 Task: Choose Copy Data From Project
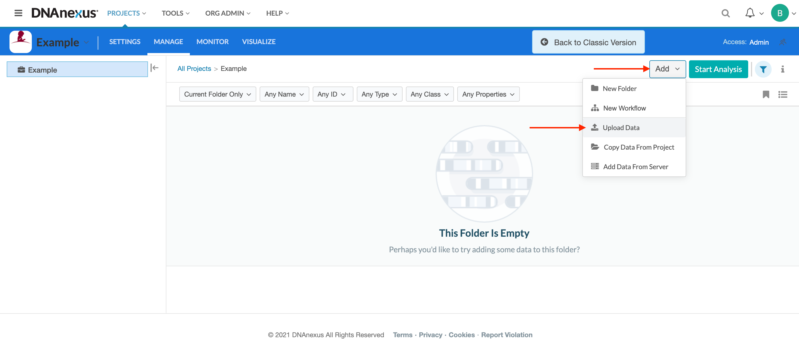pyautogui.click(x=634, y=147)
